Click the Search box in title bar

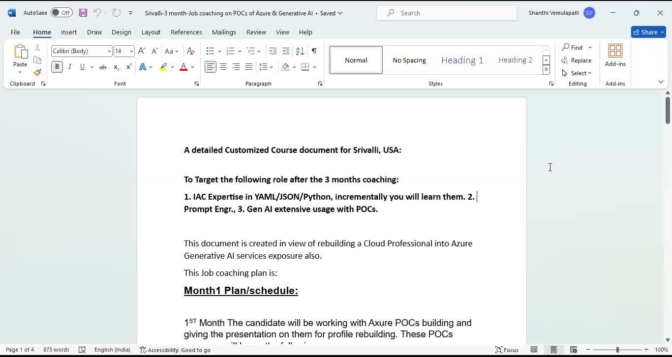click(447, 13)
